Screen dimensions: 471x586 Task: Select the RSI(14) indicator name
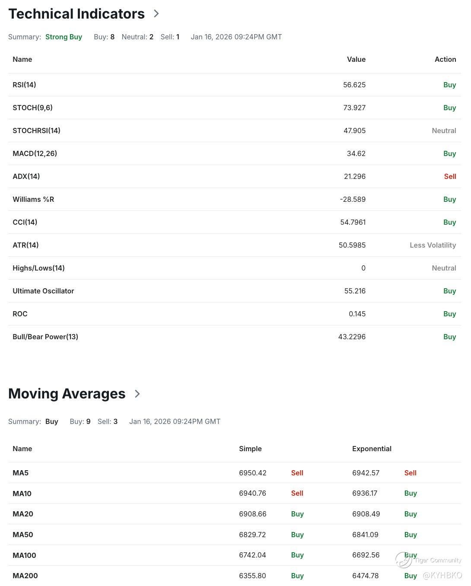pyautogui.click(x=24, y=85)
